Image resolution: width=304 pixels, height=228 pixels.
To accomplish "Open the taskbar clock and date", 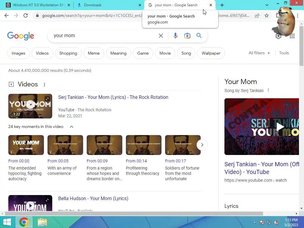I will pos(291,222).
